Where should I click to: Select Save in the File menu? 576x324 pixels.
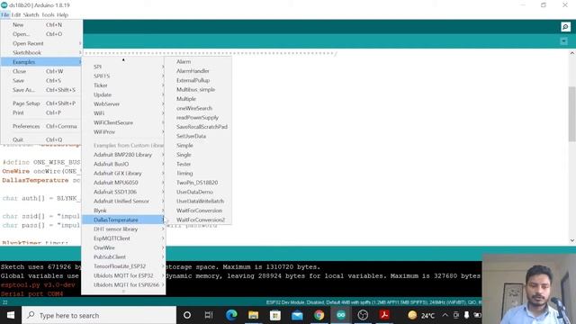pyautogui.click(x=41, y=80)
